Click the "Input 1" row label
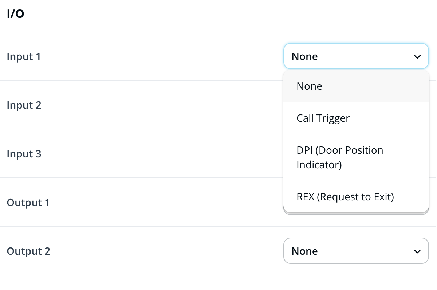The image size is (437, 290). click(x=24, y=57)
